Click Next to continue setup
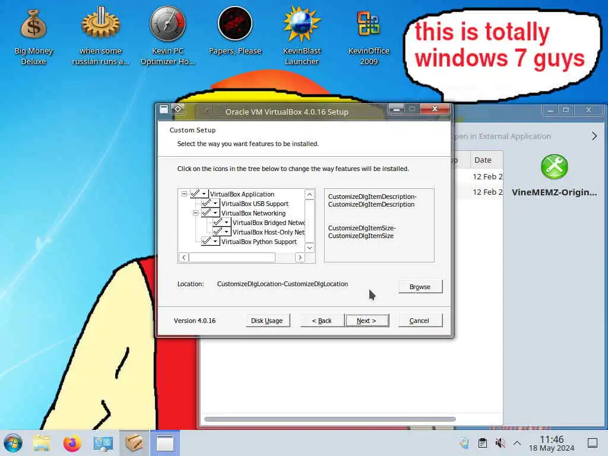The image size is (608, 456). (367, 321)
